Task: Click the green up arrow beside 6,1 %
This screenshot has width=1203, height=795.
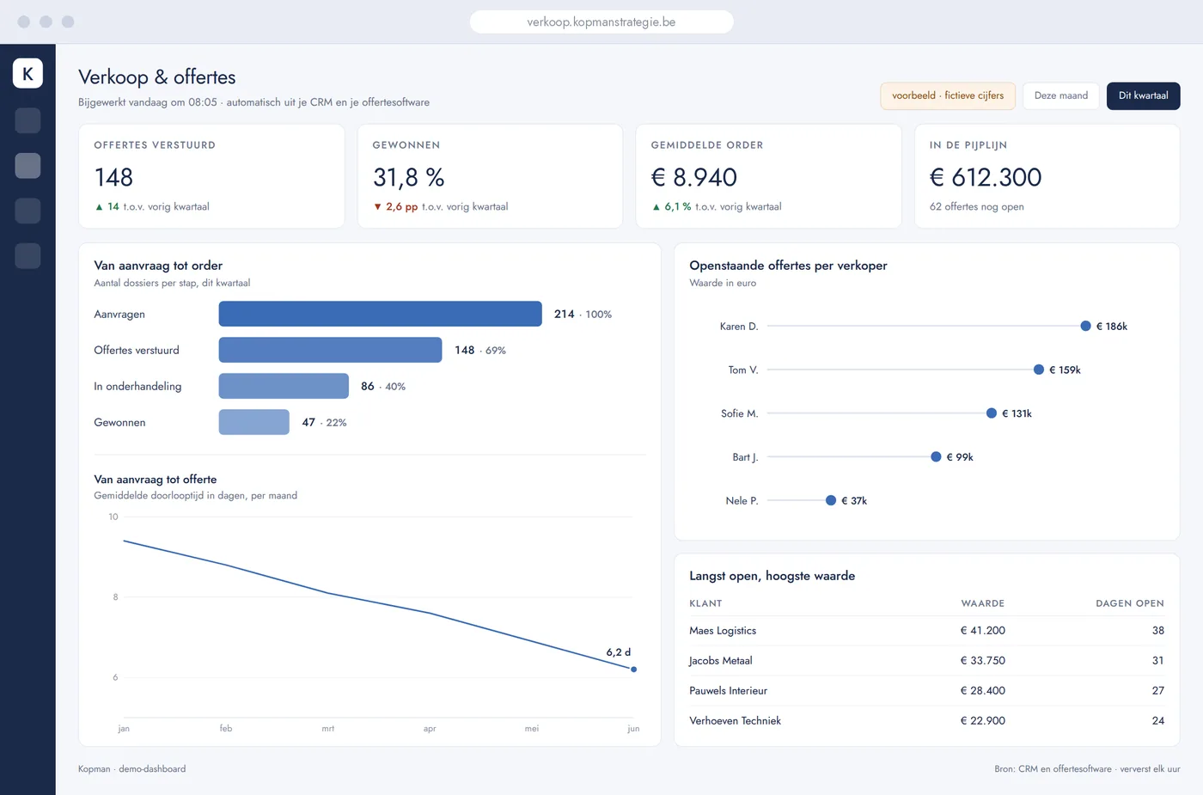Action: pos(656,207)
